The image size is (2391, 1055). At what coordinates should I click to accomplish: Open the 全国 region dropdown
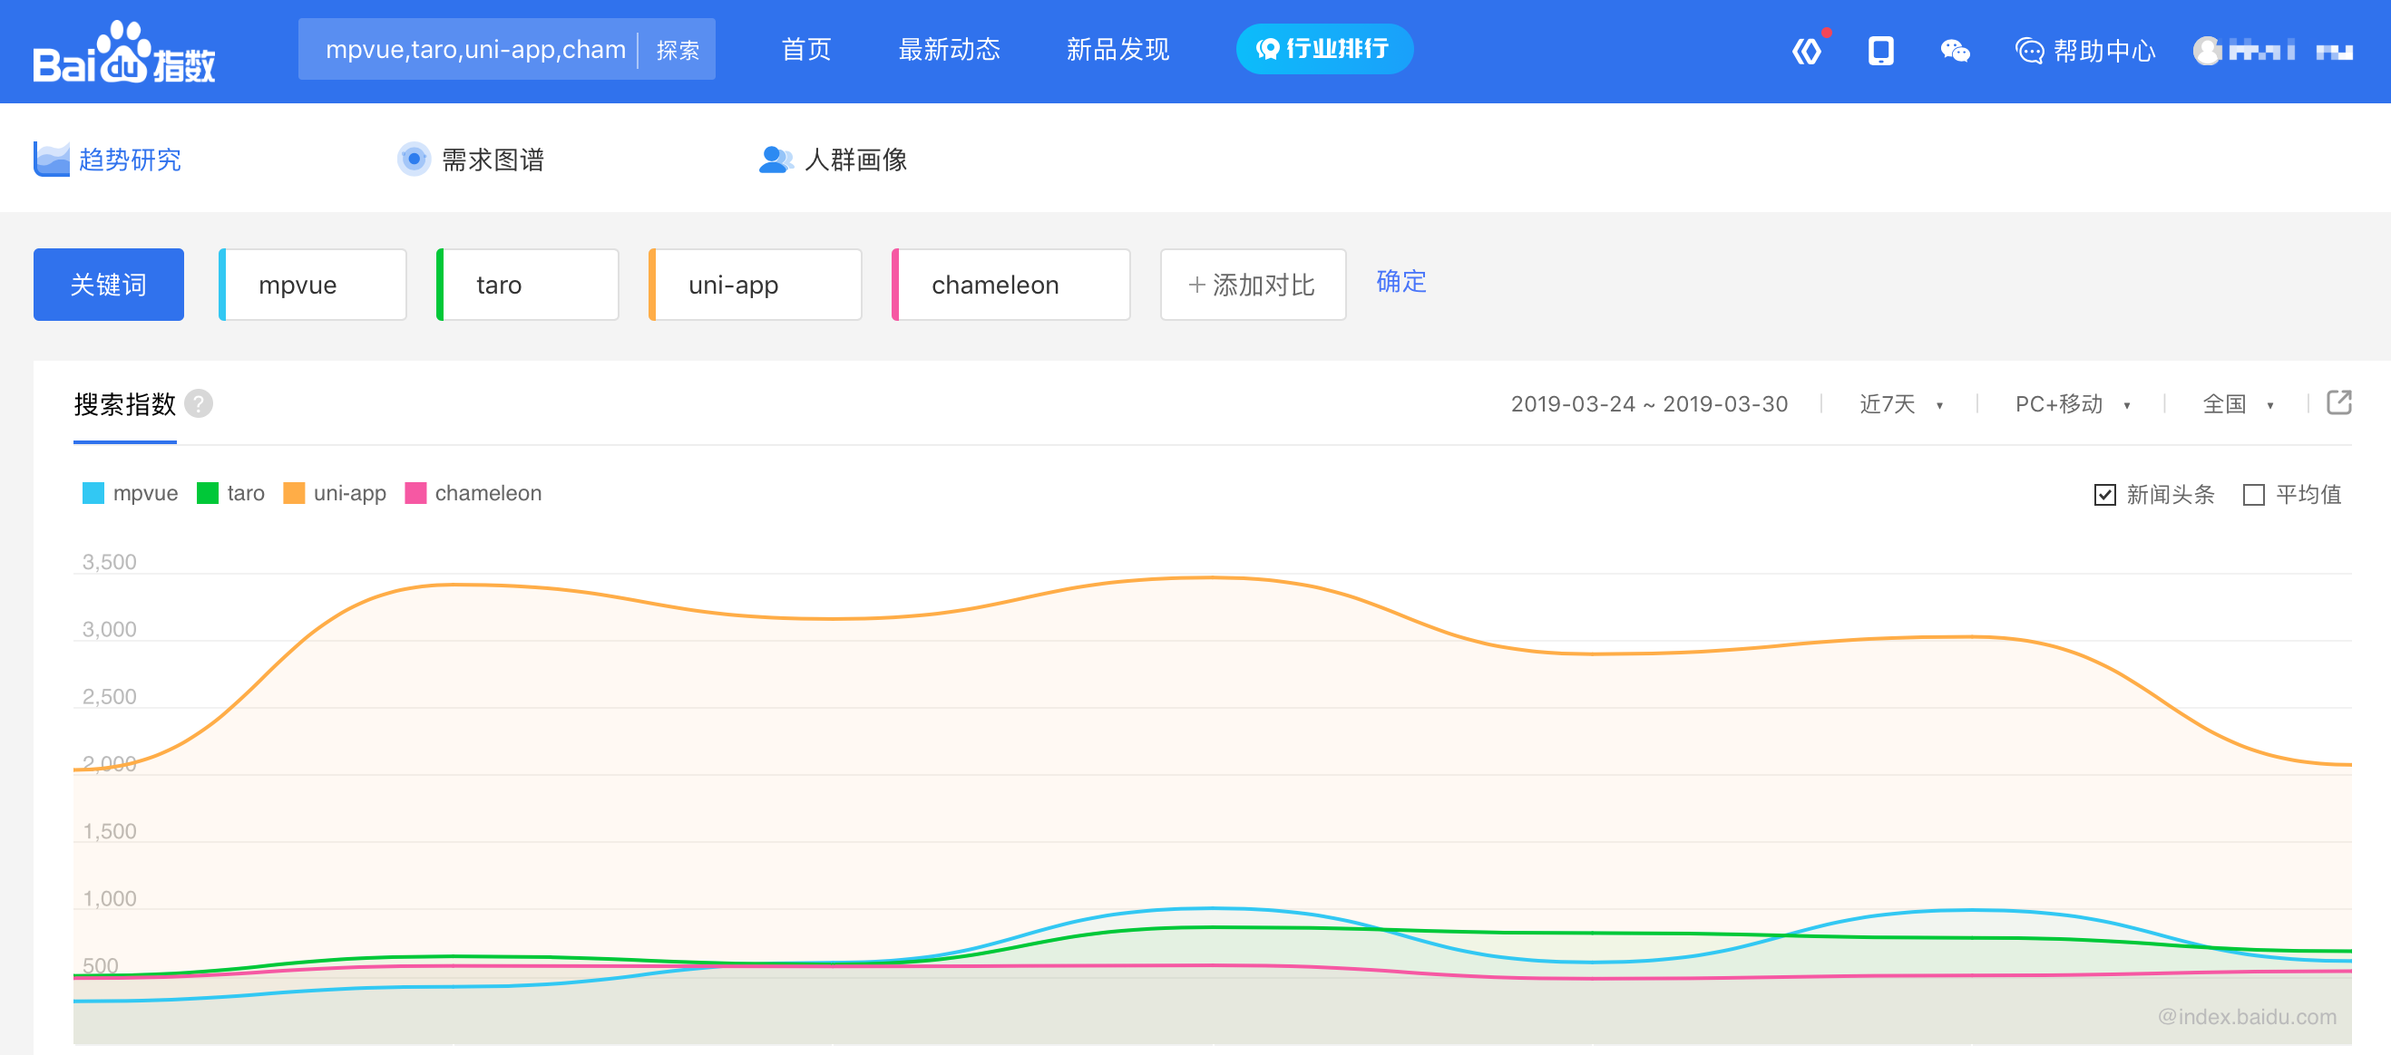coord(2231,403)
